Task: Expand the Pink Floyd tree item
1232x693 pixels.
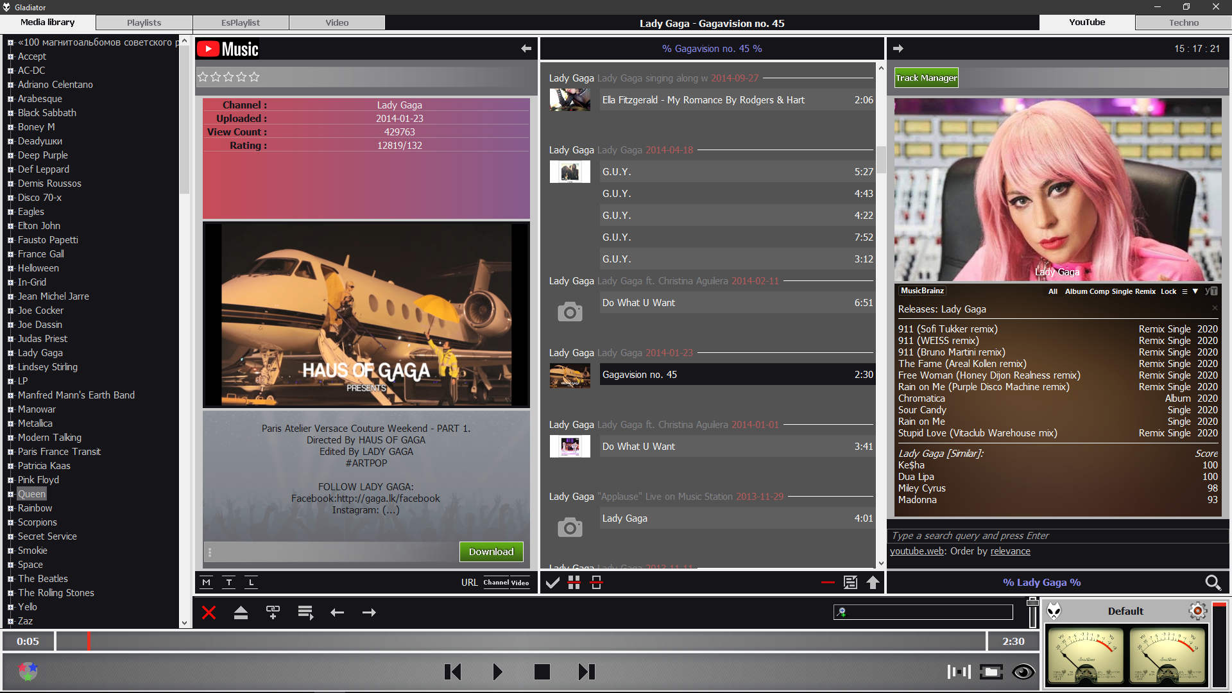Action: pyautogui.click(x=10, y=481)
